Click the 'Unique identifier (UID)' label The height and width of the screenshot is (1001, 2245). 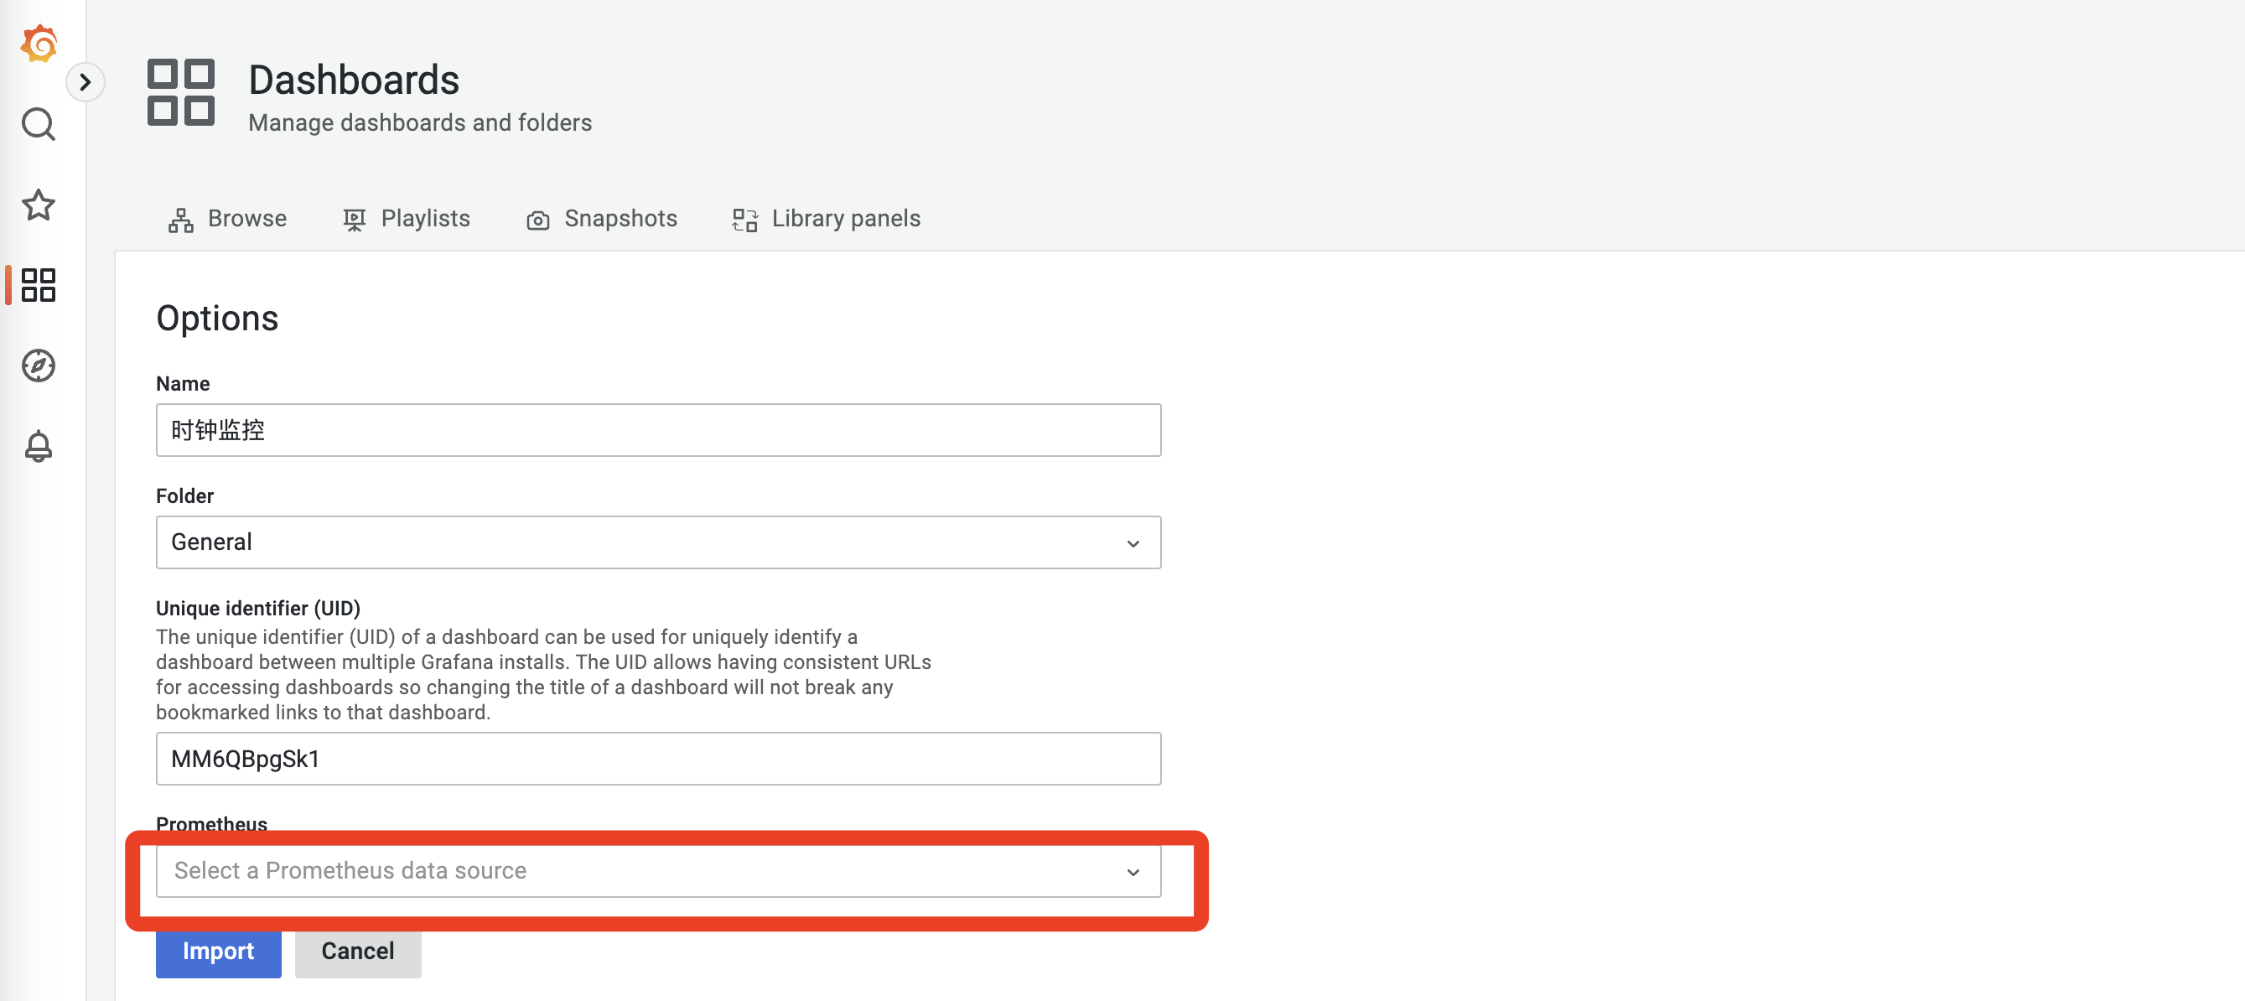point(258,608)
